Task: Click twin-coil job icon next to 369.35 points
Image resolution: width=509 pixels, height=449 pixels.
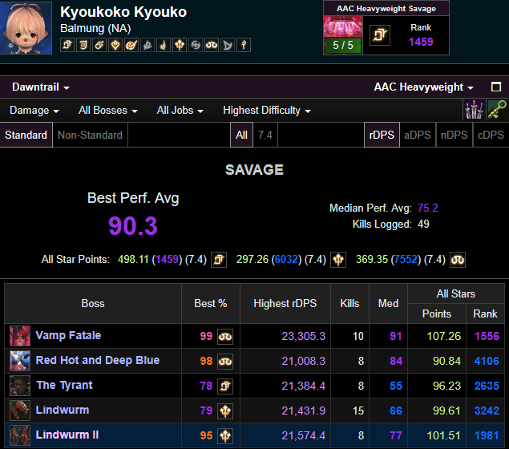Action: coord(458,260)
